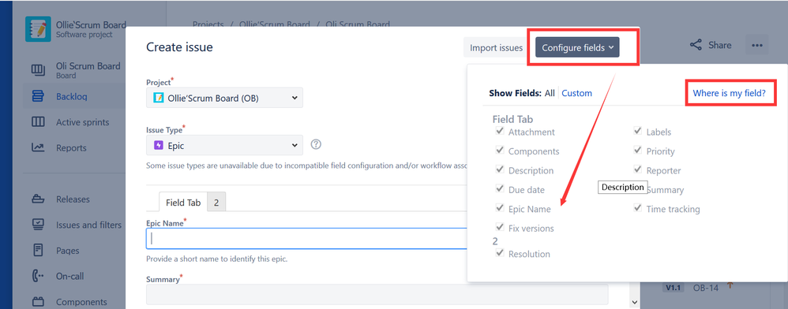Click the Projects breadcrumb link
The image size is (788, 309).
(208, 24)
